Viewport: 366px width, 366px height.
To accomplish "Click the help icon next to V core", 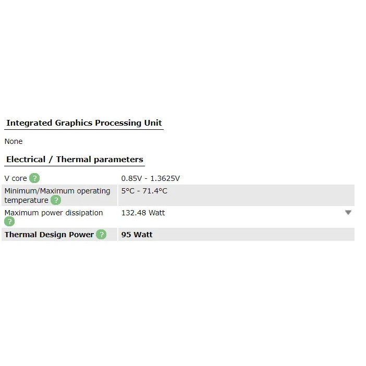I will click(34, 178).
